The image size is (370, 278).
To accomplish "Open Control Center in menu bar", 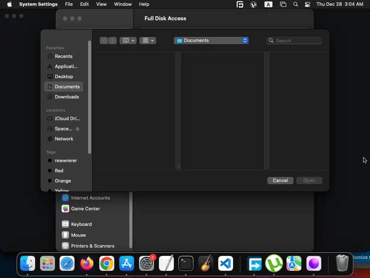I will pyautogui.click(x=307, y=4).
